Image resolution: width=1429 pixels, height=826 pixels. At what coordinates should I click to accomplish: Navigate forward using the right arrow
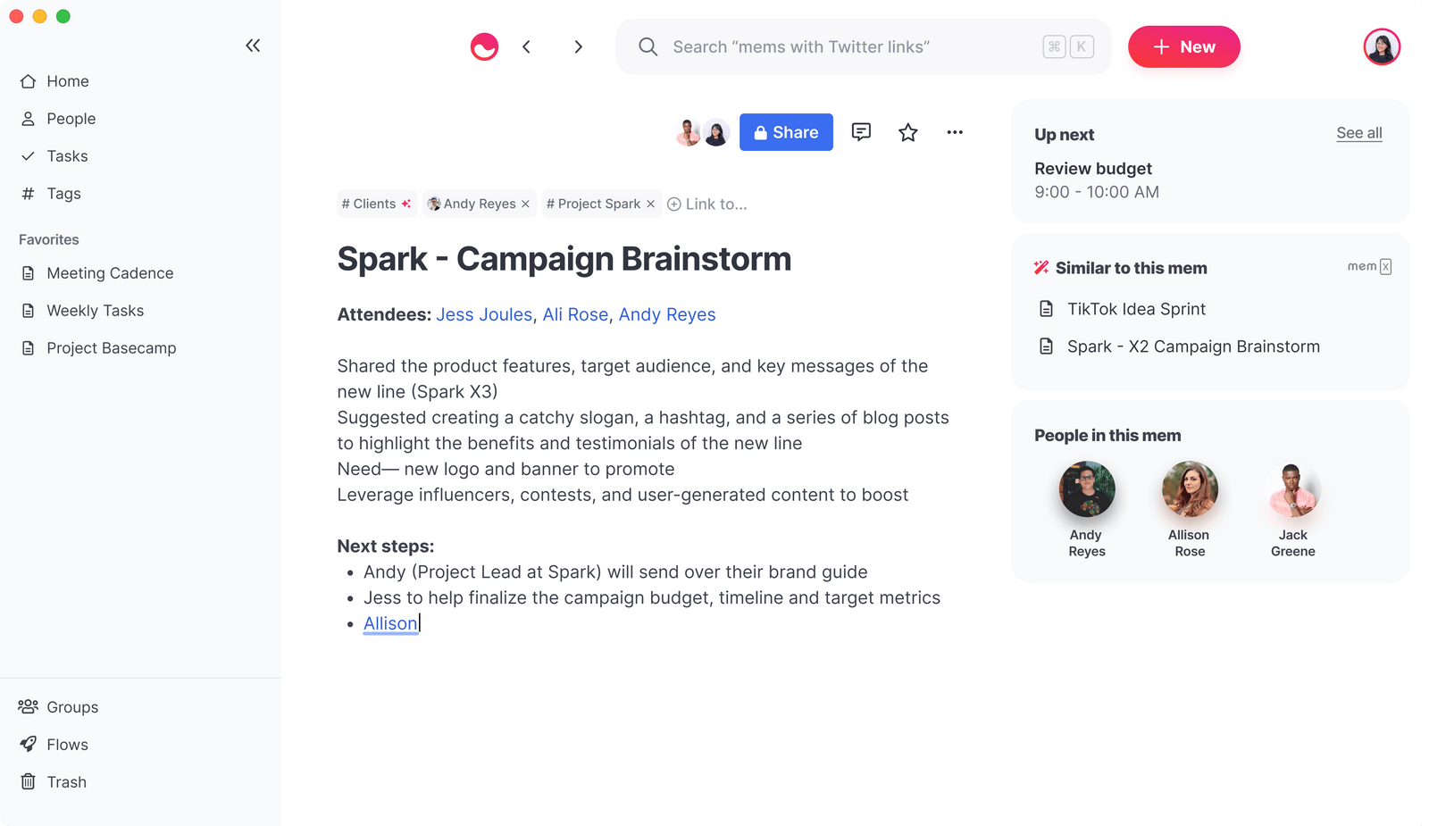click(579, 46)
